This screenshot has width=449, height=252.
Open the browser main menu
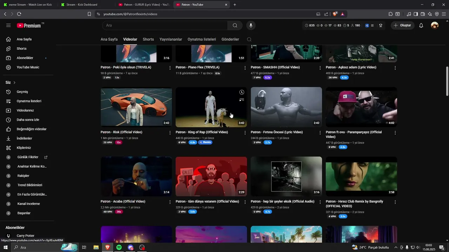coord(444,14)
